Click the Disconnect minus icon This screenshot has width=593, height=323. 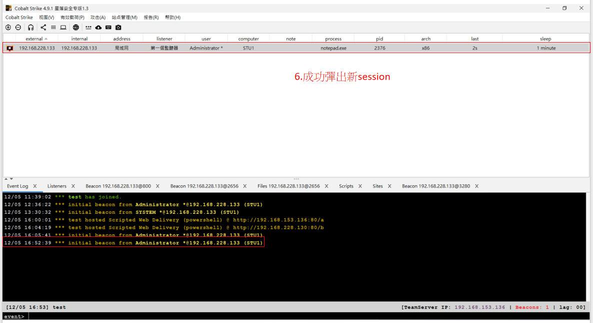18,27
